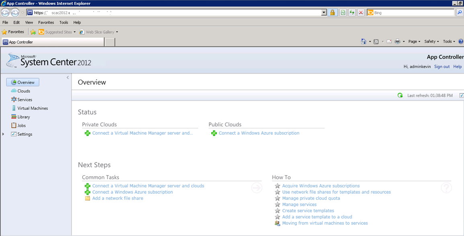Click the star beside Acquire Windows Azure subscriptions
This screenshot has width=464, height=236.
(277, 186)
